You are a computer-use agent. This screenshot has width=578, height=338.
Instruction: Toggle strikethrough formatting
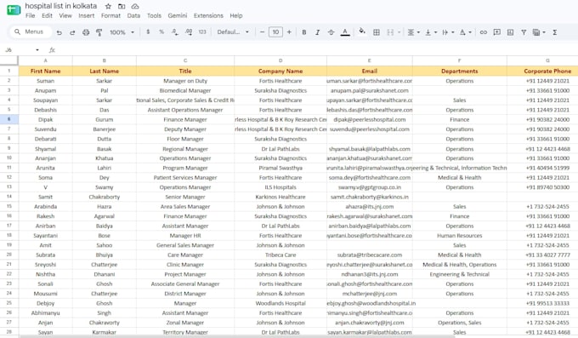coord(331,32)
